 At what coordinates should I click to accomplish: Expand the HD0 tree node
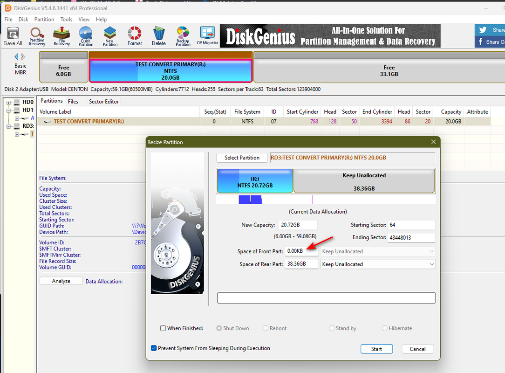[x=9, y=103]
